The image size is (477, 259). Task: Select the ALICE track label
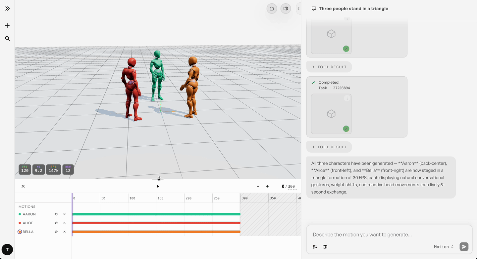point(28,223)
